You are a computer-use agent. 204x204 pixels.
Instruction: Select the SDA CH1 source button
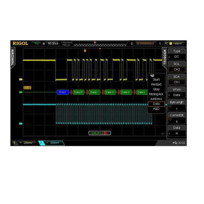click(177, 80)
